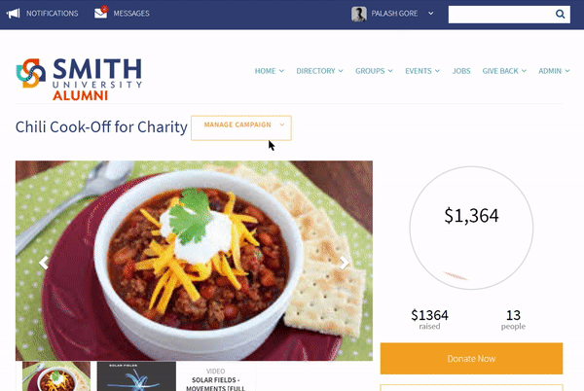This screenshot has width=584, height=391.
Task: Click the search magnifier icon
Action: pos(560,15)
